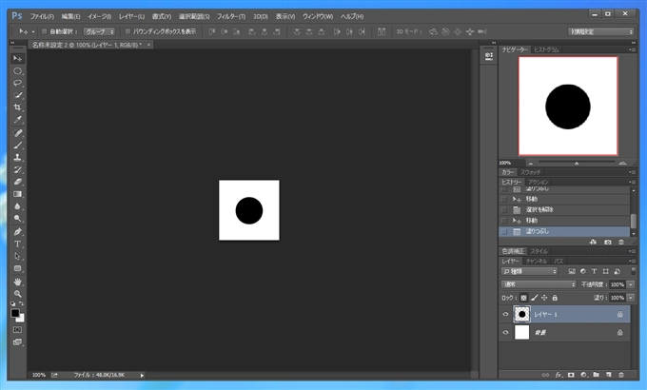Click レイヤー 1 layer thumbnail

point(522,314)
